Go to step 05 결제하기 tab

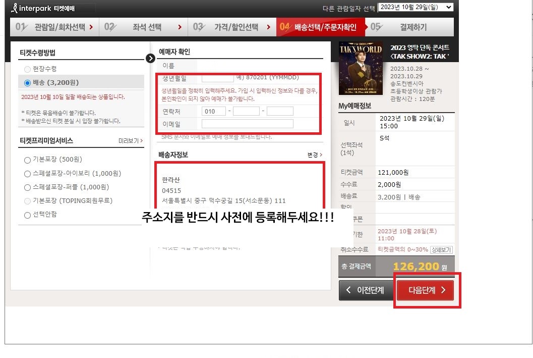(409, 27)
